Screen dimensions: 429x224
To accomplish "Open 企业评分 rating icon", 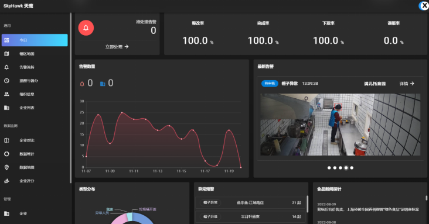I will (x=6, y=181).
